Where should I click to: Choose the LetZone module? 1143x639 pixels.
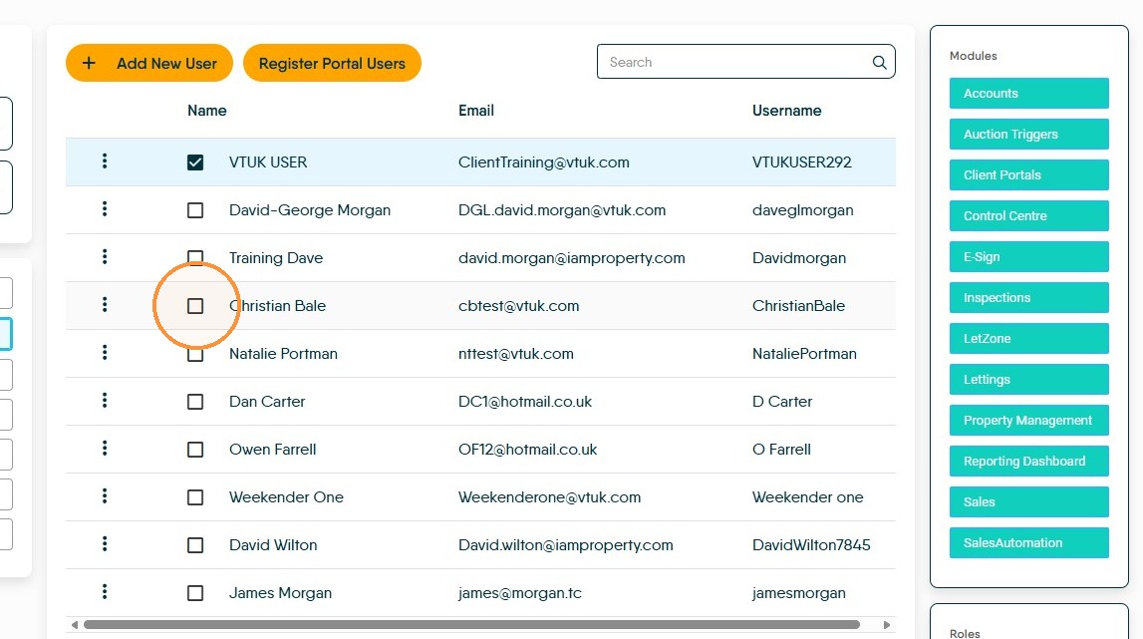click(1028, 339)
